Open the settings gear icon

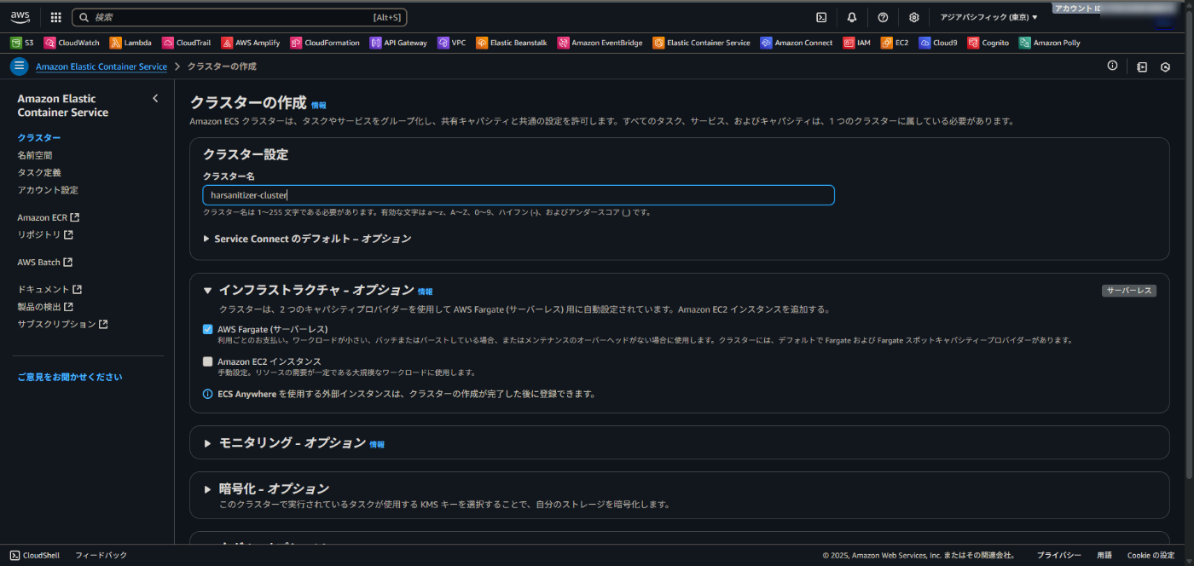(914, 17)
